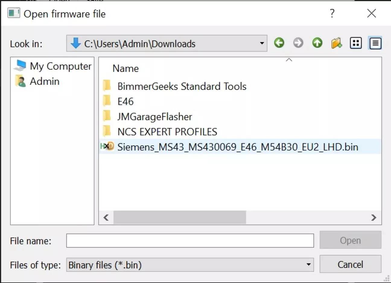The image size is (391, 283).
Task: Go up to the parent directory
Action: [317, 43]
